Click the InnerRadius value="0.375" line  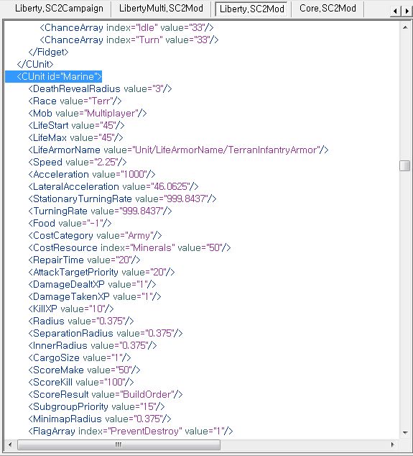[x=93, y=345]
